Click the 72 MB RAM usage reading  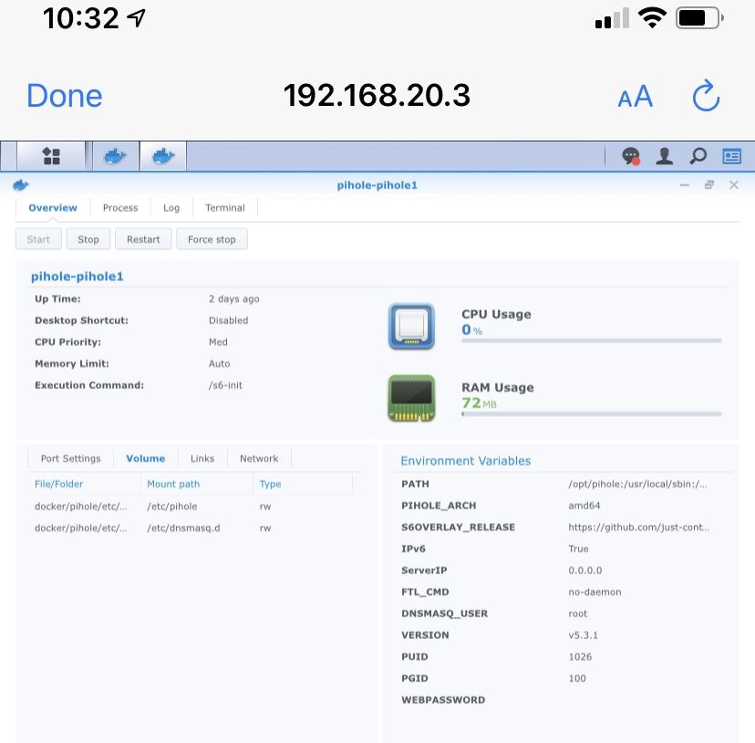point(479,403)
